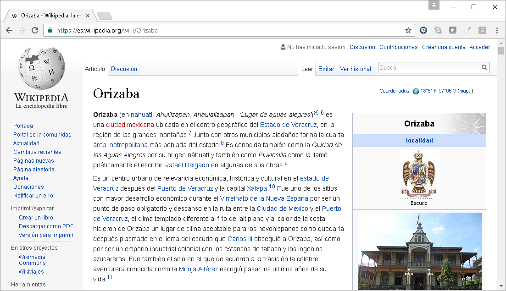This screenshot has height=291, width=506.
Task: Open Virreinato de la Nueva España link
Action: 264,198
